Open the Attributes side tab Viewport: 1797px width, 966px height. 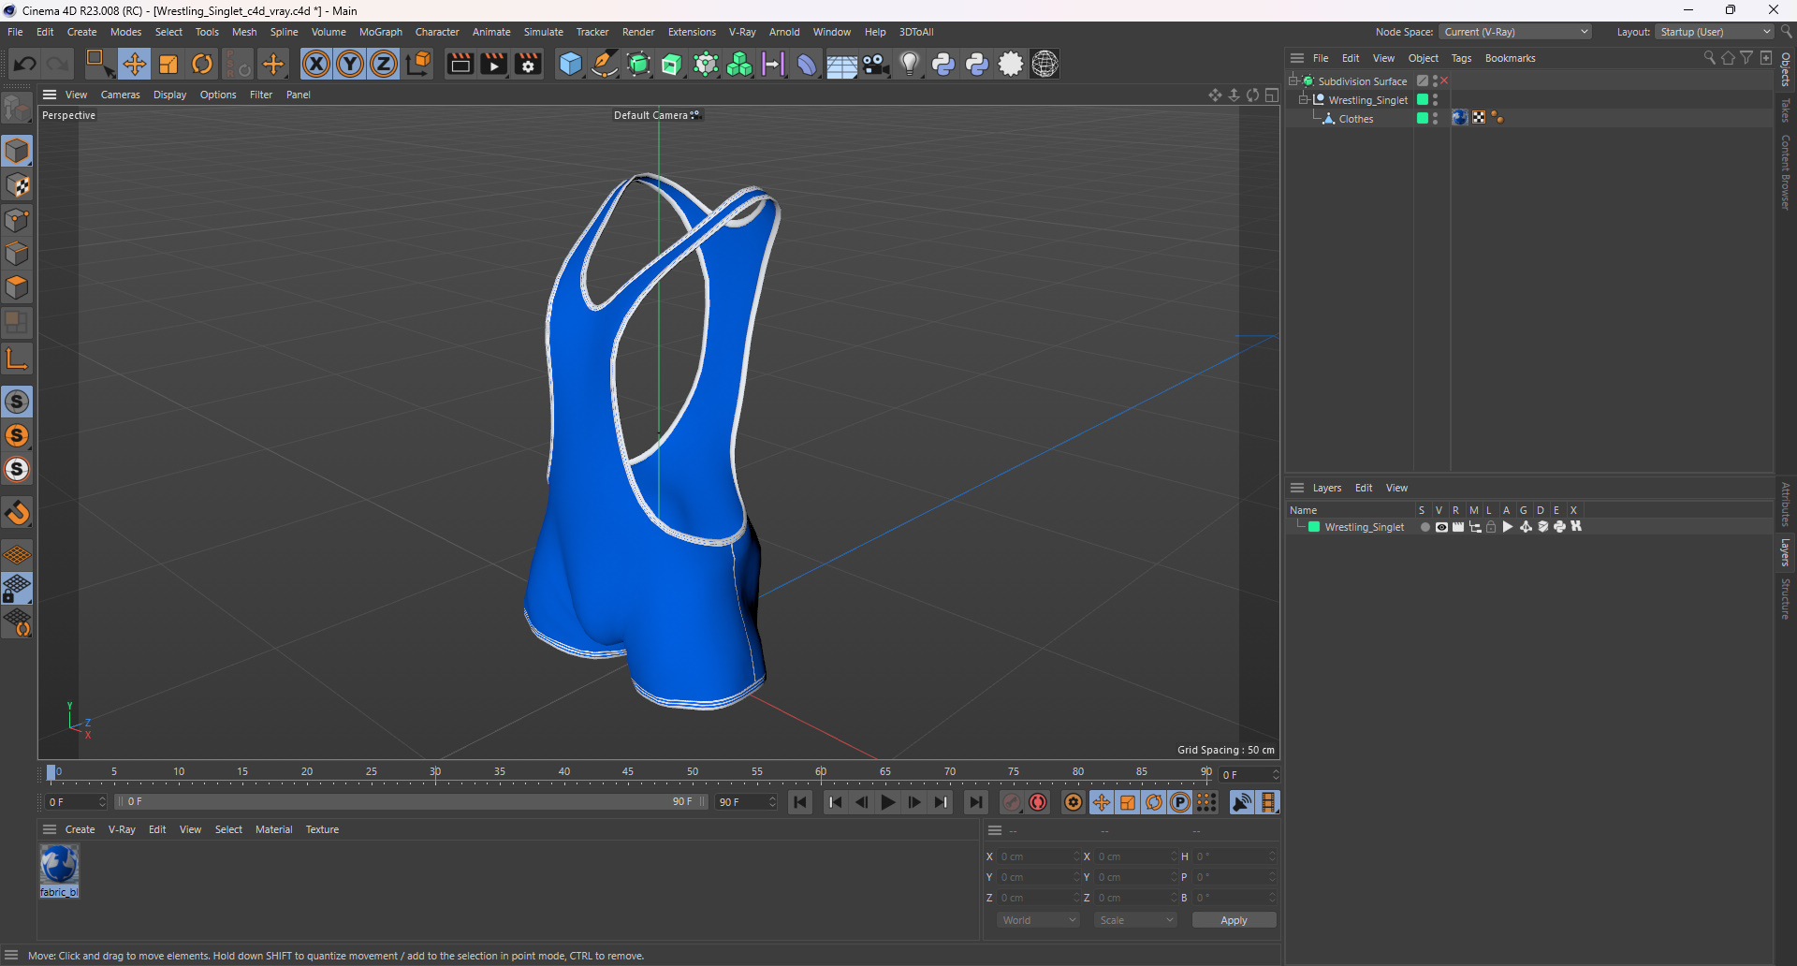pyautogui.click(x=1786, y=505)
